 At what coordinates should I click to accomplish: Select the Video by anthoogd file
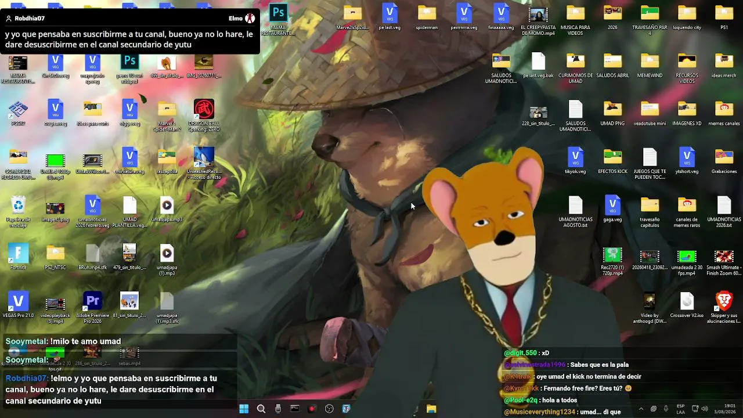click(x=650, y=308)
